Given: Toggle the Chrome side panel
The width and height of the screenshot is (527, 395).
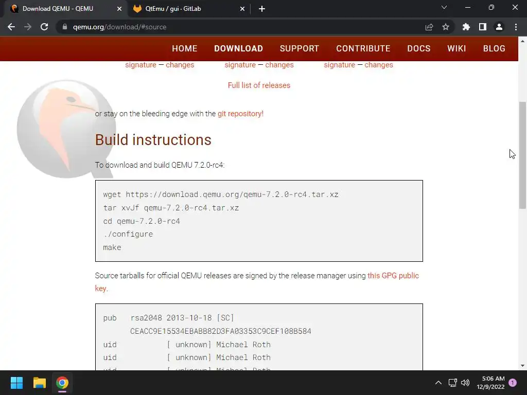Looking at the screenshot, I should click(x=483, y=27).
